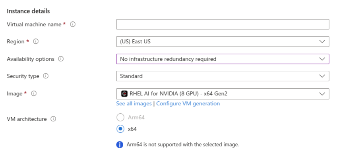View the Availability options info icon
The image size is (341, 157).
click(61, 59)
